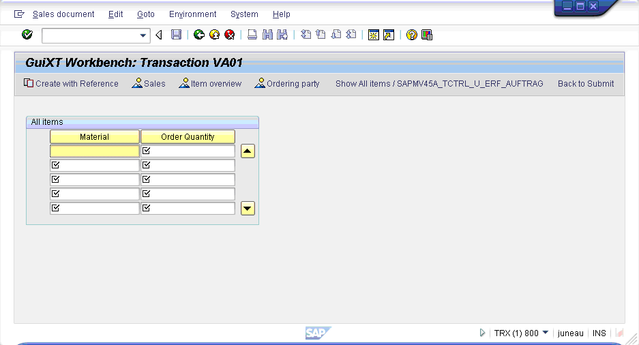Click the second-row Order Quantity field
The width and height of the screenshot is (639, 345).
(188, 166)
